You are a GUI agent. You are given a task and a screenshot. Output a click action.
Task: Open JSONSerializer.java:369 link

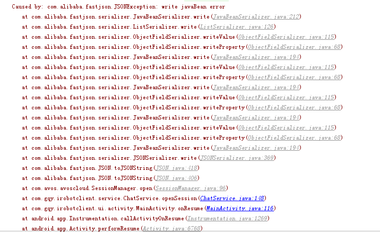237,158
